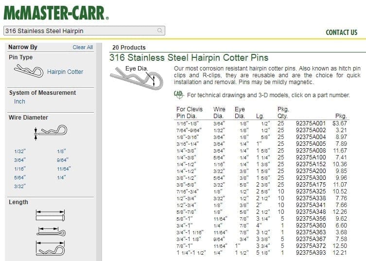Screen dimensions: 366x261
Task: Open part number 92375A008
Action: [x=311, y=150]
